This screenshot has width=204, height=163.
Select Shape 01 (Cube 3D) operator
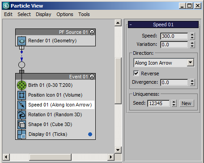click(56, 124)
